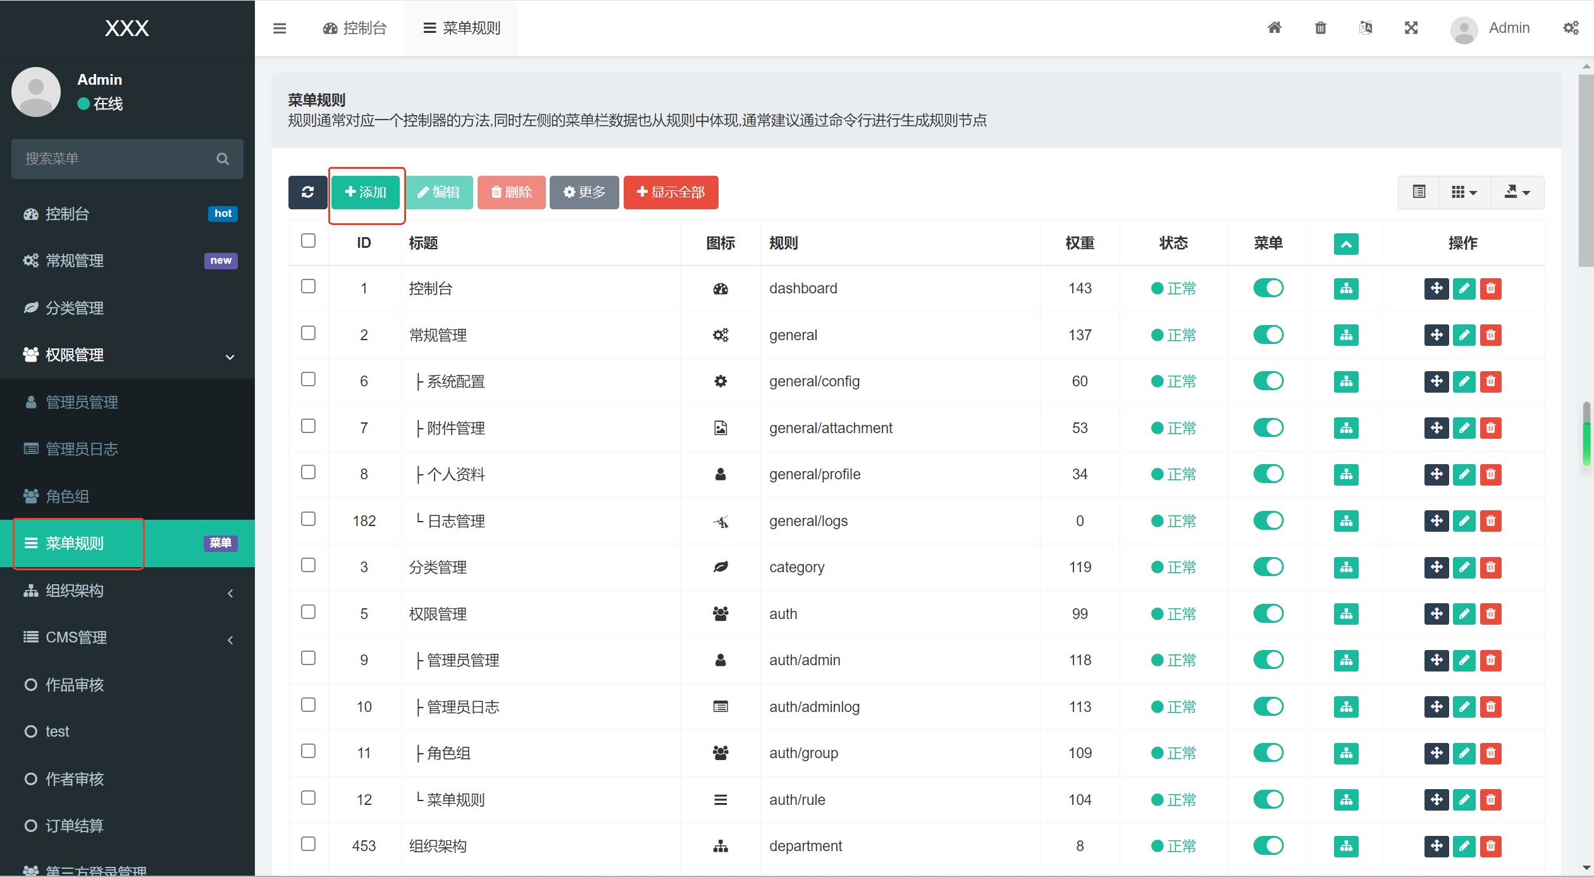Screen dimensions: 1594x877
Task: Tick the select-all checkbox in table header
Action: pos(308,241)
